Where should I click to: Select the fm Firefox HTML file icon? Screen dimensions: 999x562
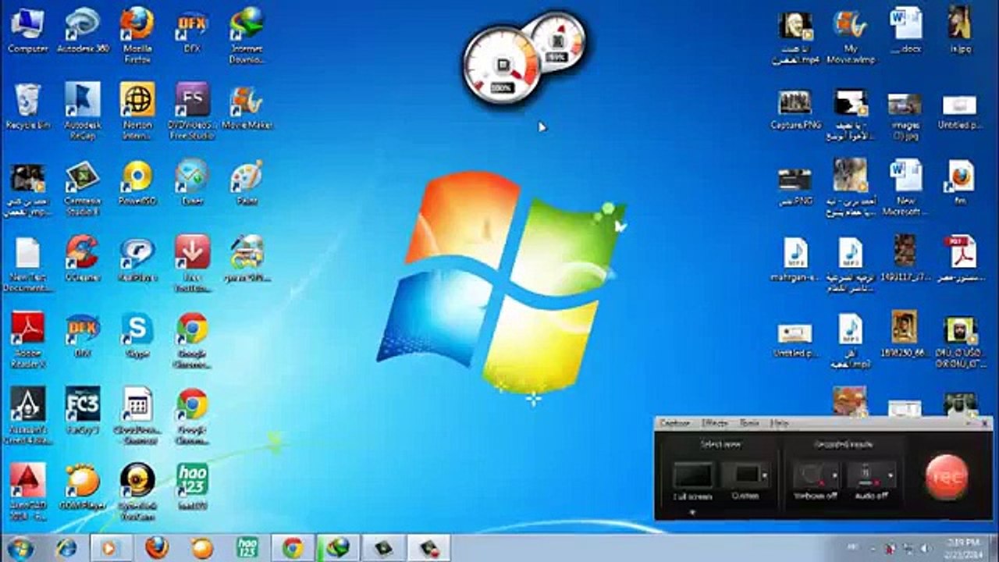coord(961,183)
